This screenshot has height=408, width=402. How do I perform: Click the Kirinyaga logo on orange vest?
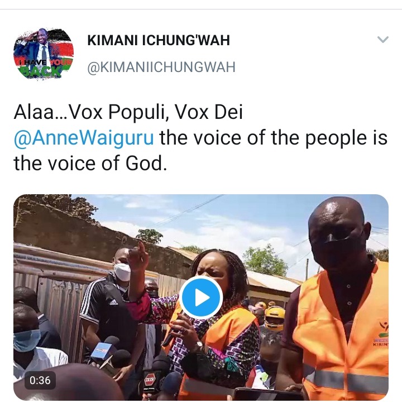(381, 334)
